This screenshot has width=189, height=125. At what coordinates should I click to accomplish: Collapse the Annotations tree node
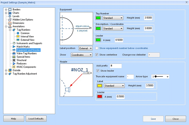pyautogui.click(x=6, y=26)
